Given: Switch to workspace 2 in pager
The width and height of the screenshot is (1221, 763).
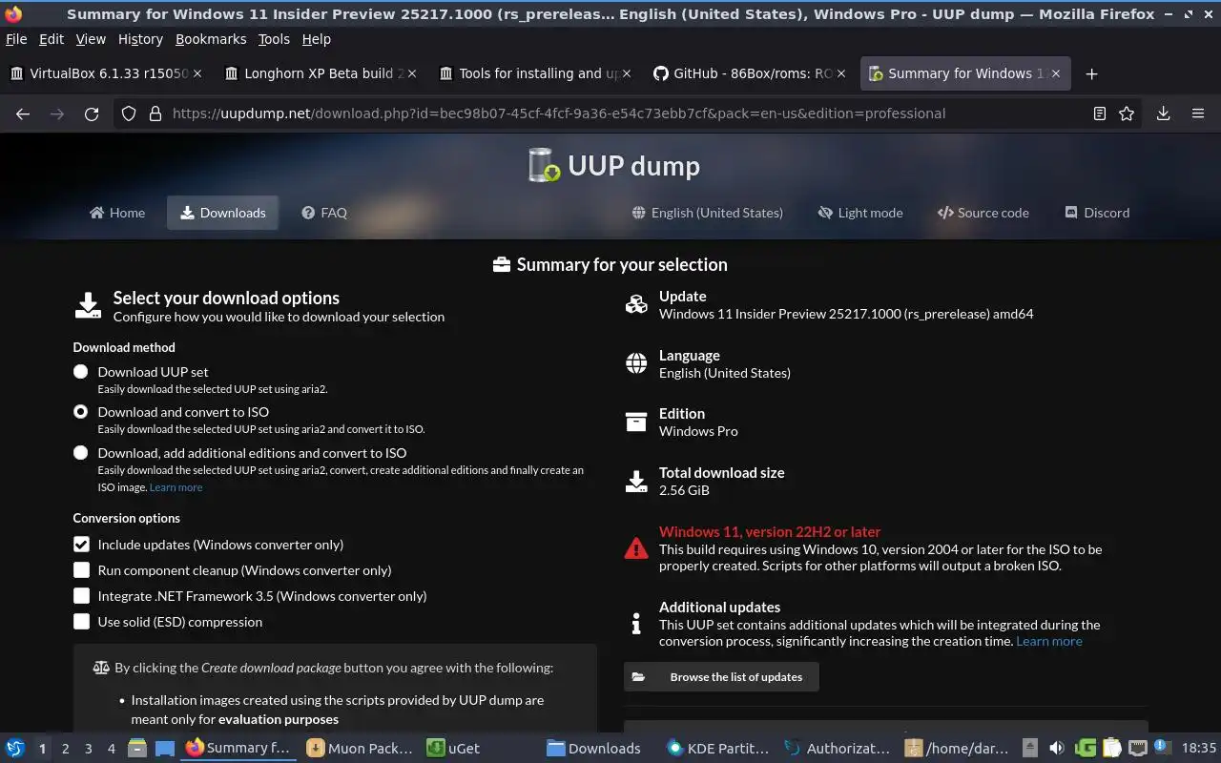Looking at the screenshot, I should [x=65, y=749].
